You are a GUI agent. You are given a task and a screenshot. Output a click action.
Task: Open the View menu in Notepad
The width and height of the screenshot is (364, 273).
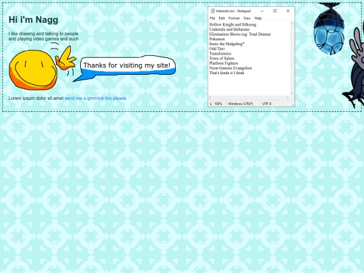pyautogui.click(x=247, y=18)
